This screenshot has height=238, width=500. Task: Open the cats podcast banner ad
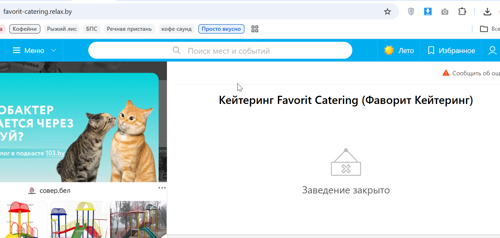point(83,122)
